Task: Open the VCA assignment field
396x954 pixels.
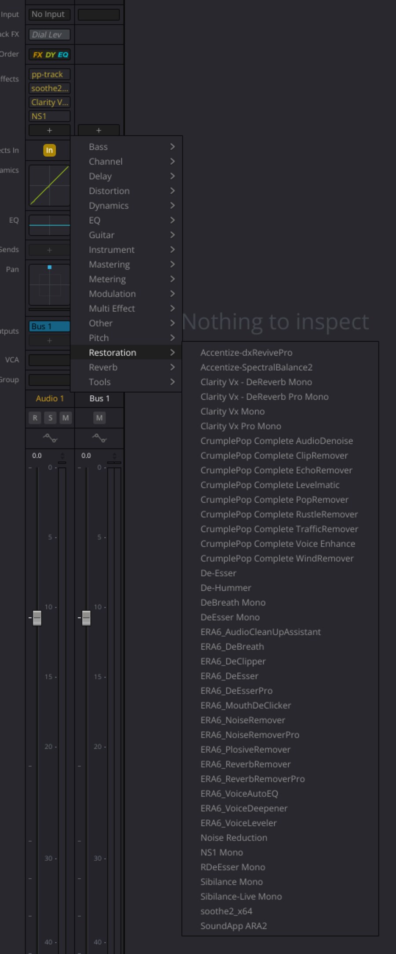Action: (x=49, y=360)
